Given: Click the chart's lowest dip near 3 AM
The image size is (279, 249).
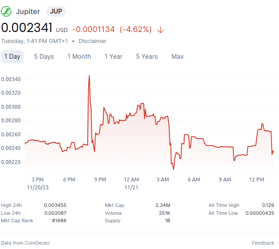Looking at the screenshot, I should [x=173, y=169].
